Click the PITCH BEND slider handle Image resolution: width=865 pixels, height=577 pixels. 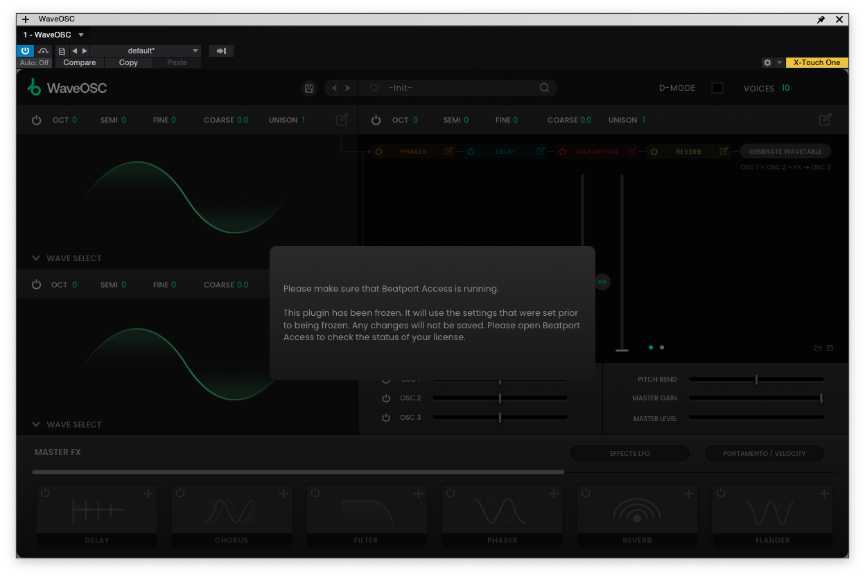coord(756,380)
